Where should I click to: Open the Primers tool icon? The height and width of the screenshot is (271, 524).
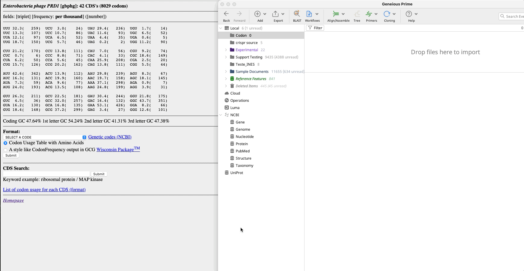[x=369, y=14]
